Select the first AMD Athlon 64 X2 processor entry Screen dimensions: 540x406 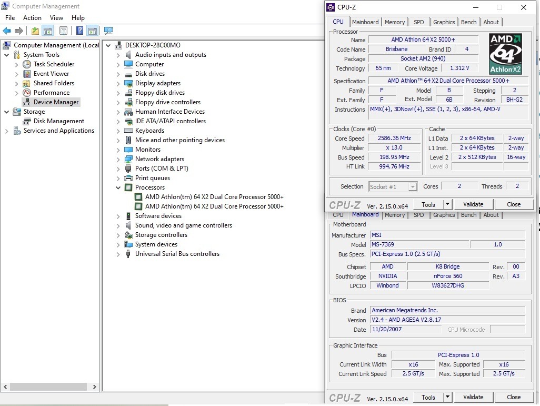[214, 197]
